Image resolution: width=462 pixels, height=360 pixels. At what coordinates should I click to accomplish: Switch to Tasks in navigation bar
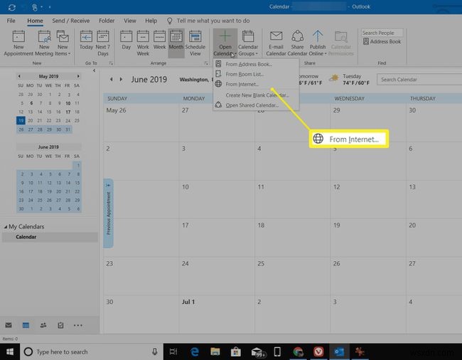coord(60,325)
